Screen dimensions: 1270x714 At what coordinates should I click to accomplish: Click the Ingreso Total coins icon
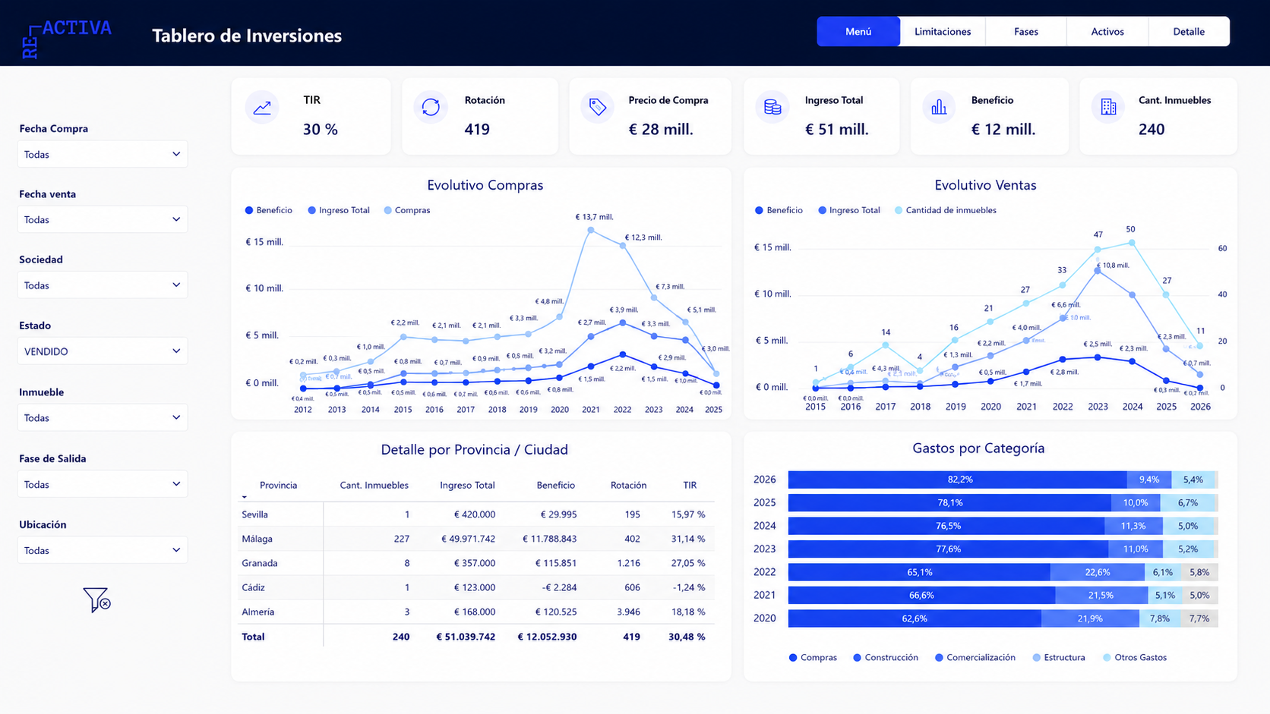point(772,108)
